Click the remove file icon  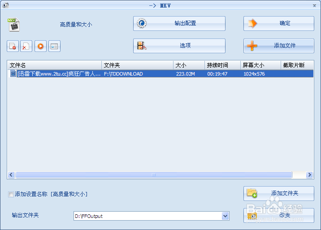[13, 46]
